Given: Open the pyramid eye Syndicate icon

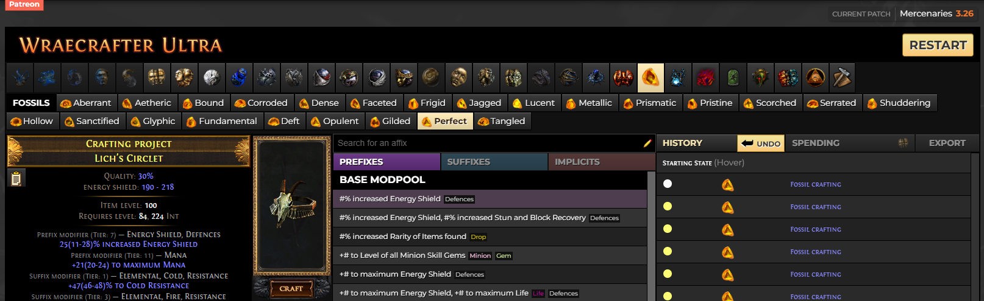Looking at the screenshot, I should point(815,77).
